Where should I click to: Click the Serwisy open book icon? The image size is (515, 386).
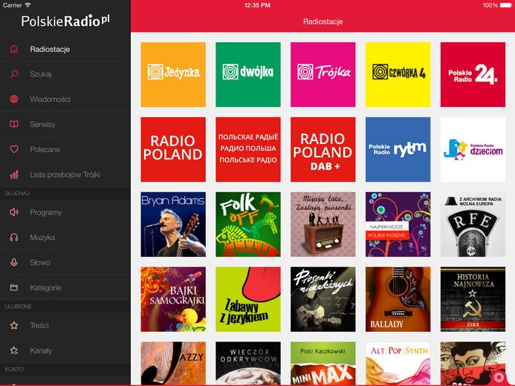click(14, 124)
